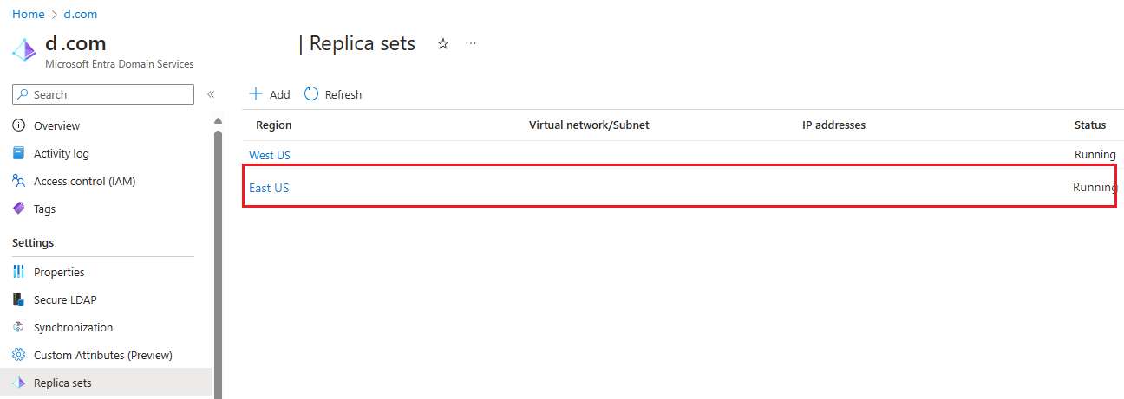Click the Overview info icon

pyautogui.click(x=19, y=125)
